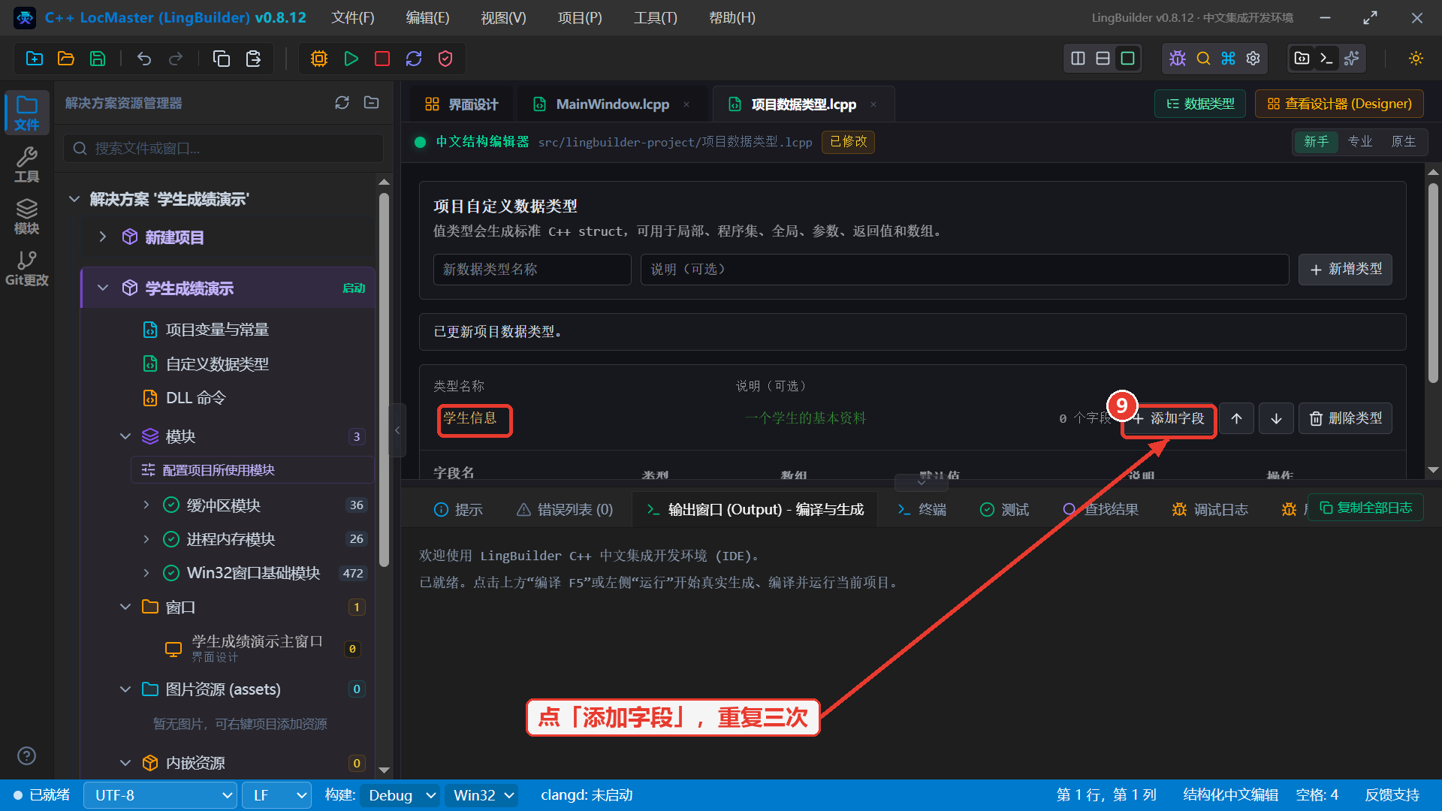Expand the 缓冲区模块 tree node
The image size is (1442, 811).
146,505
